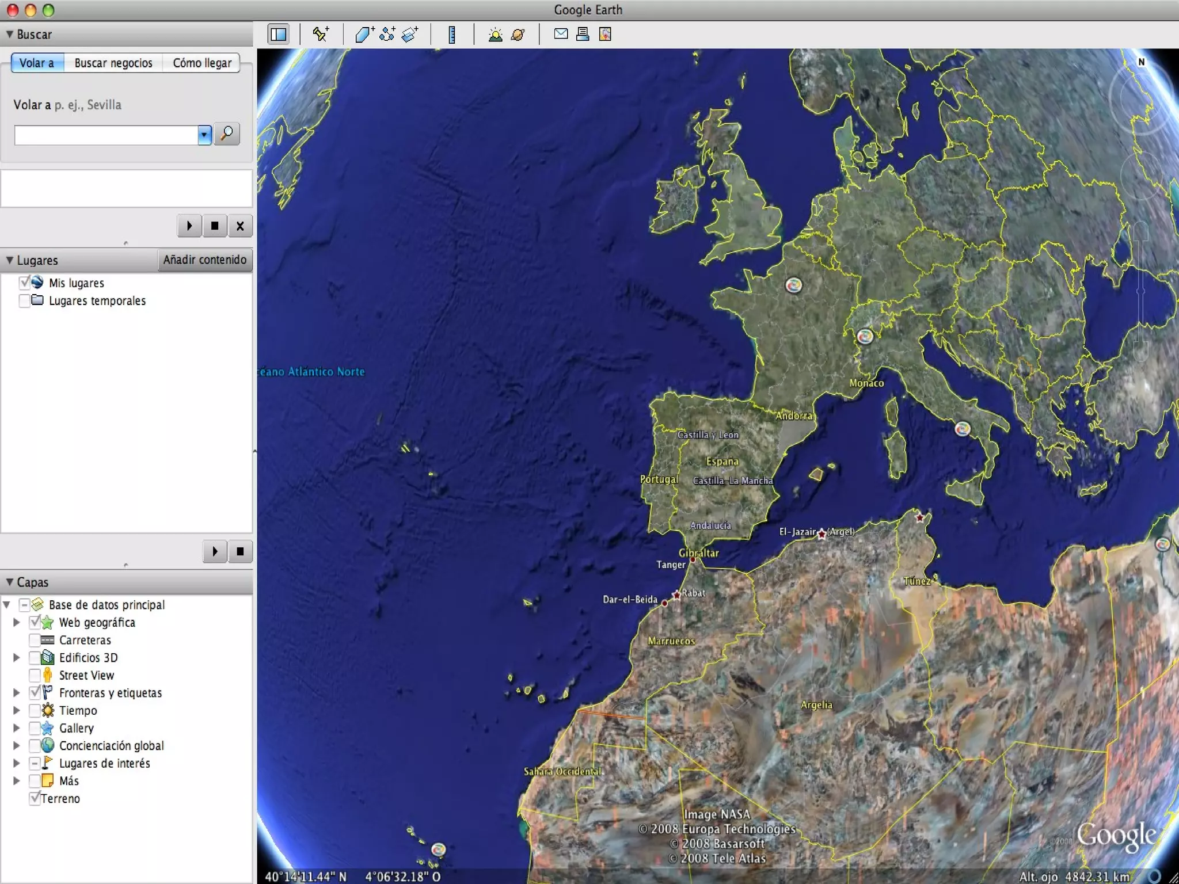Image resolution: width=1179 pixels, height=884 pixels.
Task: Open the Volar a search history dropdown
Action: point(204,135)
